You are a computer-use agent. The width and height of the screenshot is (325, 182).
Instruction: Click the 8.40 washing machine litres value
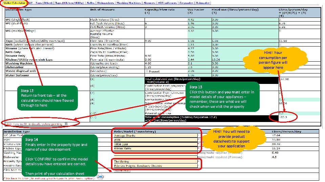275,153
